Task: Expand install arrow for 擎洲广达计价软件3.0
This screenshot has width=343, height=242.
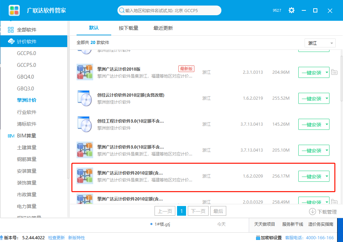Action: [327, 150]
